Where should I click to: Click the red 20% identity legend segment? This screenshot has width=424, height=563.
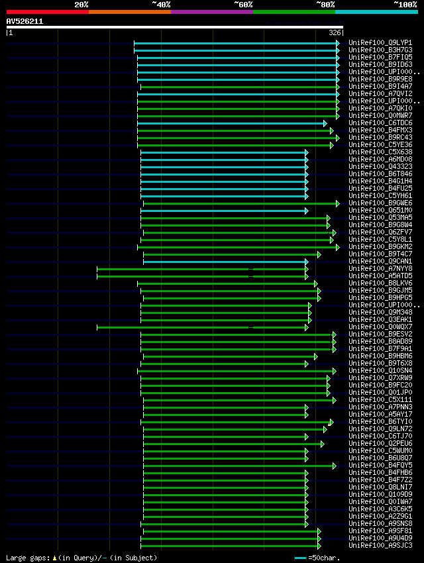click(x=48, y=12)
